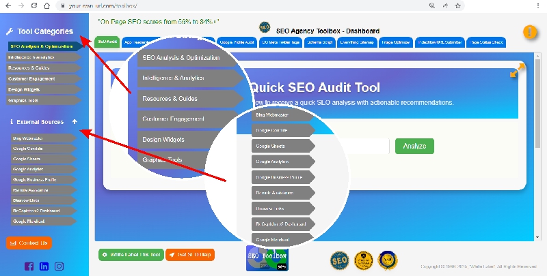The width and height of the screenshot is (547, 276).
Task: Switch to Everything Sitemap tab
Action: click(357, 42)
